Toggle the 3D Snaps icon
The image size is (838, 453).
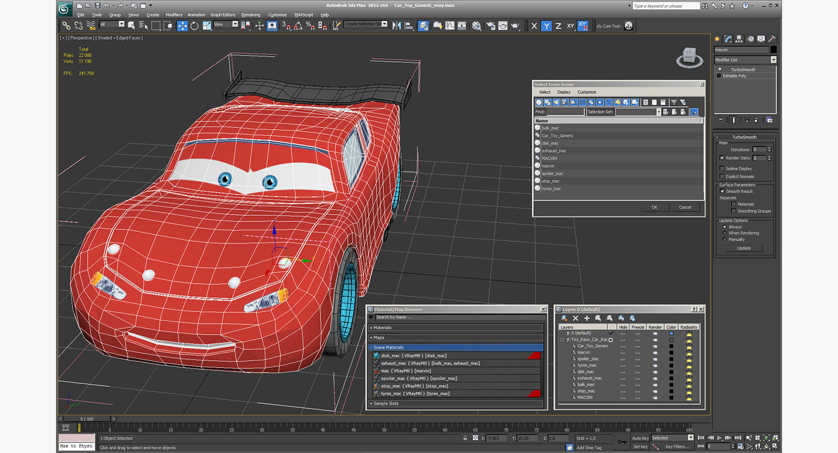(286, 25)
